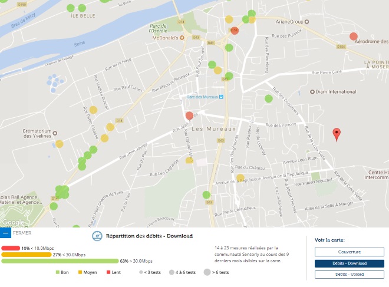This screenshot has width=389, height=287.
Task: Click the Google logo on the map
Action: click(x=13, y=223)
